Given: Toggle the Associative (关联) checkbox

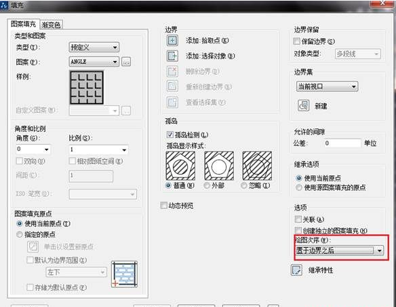Looking at the screenshot, I should pyautogui.click(x=298, y=219).
